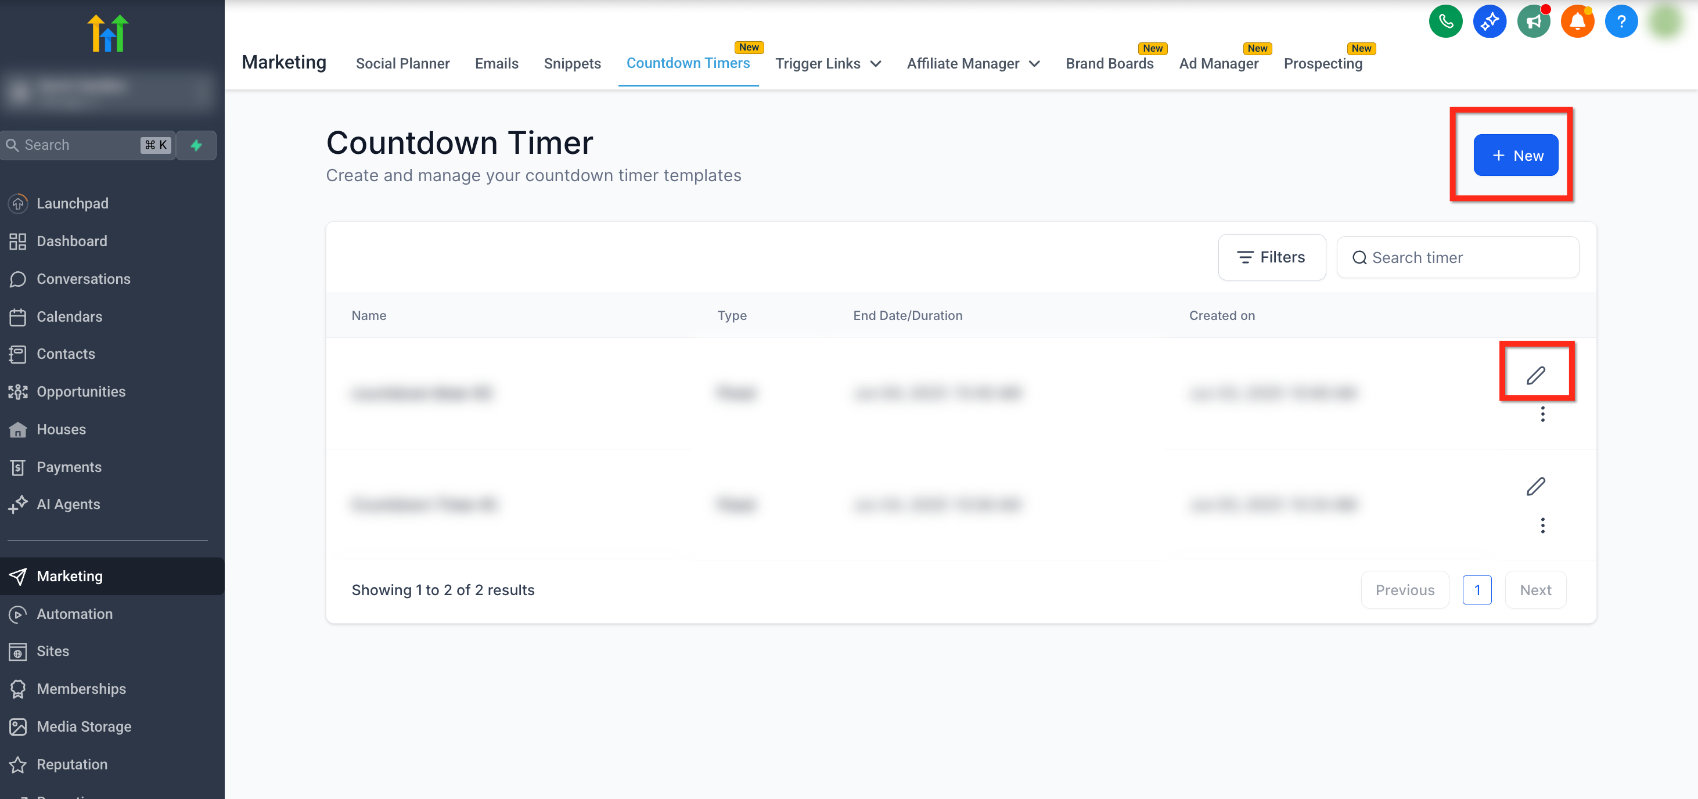Switch to the Social Planner tab

coord(402,63)
